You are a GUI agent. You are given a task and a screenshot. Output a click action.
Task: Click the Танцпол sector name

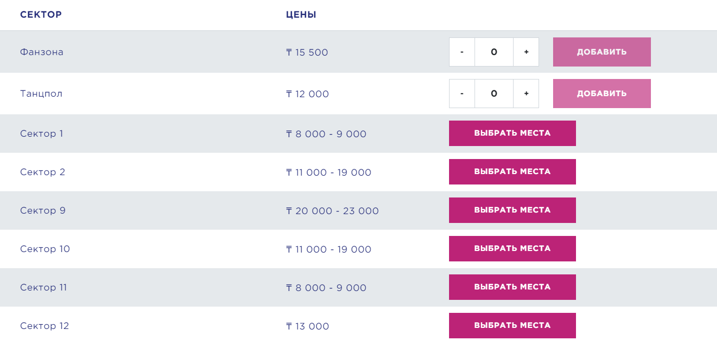41,94
